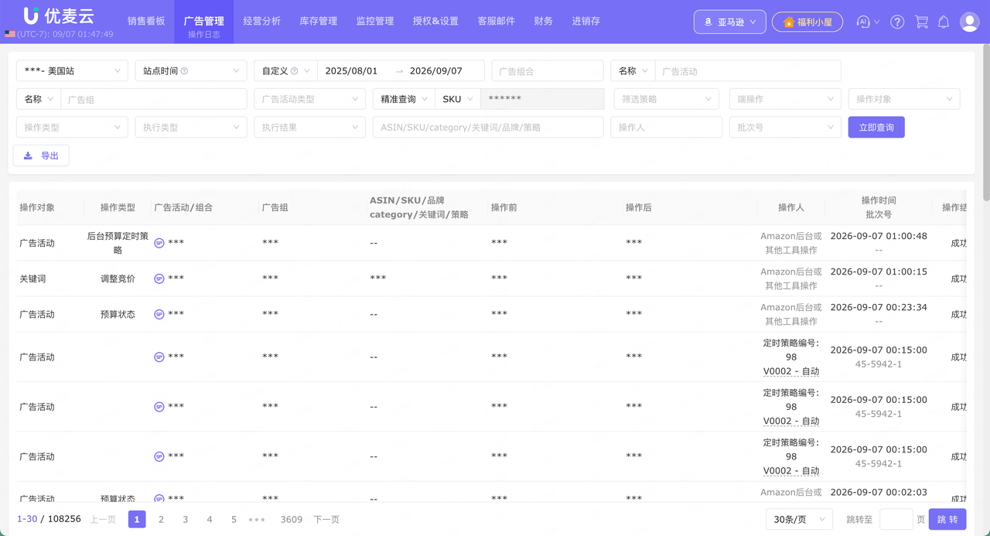Click SP icon in 00:23:34 row
Screen dimensions: 990x536
[159, 314]
